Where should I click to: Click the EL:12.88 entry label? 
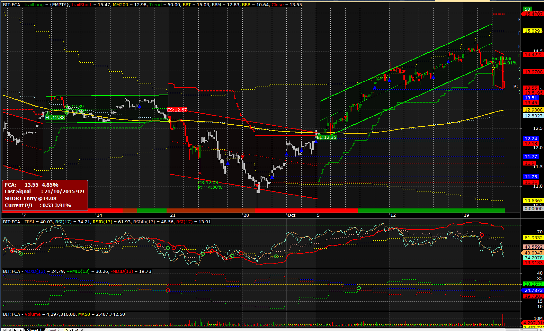[x=55, y=117]
